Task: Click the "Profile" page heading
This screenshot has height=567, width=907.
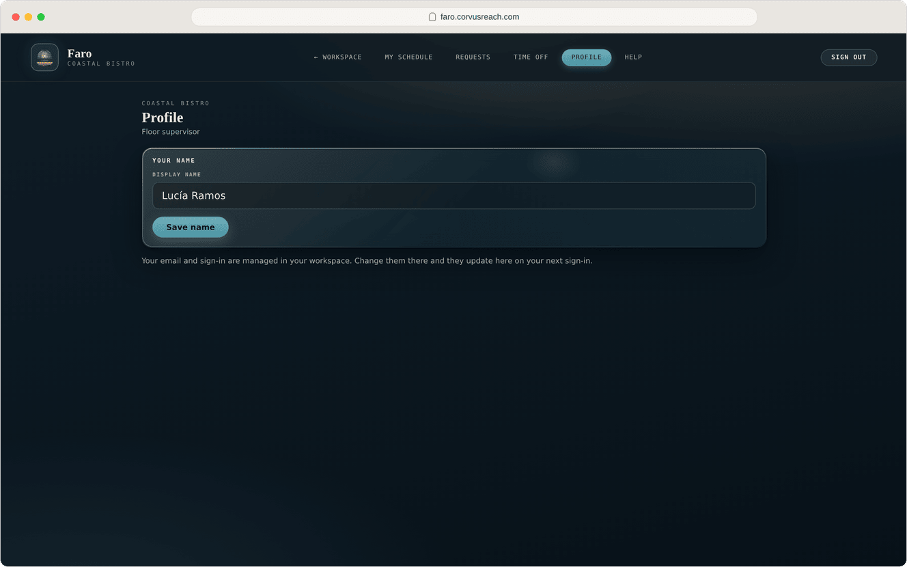Action: [x=163, y=117]
